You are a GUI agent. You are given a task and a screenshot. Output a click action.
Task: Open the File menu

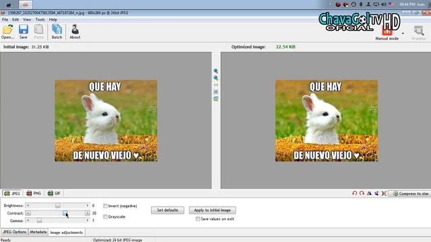5,19
